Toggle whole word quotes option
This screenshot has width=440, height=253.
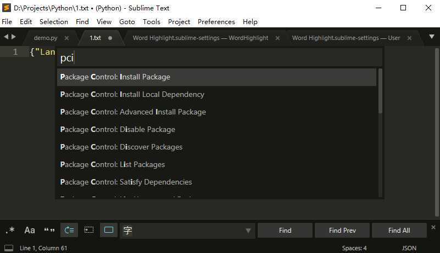tap(49, 231)
